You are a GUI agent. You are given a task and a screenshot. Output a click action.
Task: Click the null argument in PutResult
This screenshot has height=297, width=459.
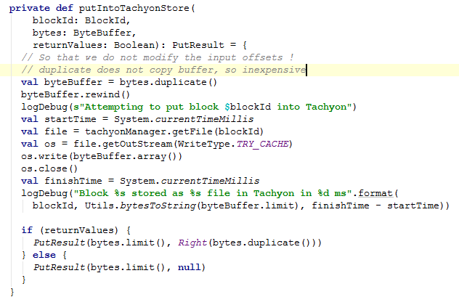[192, 267]
